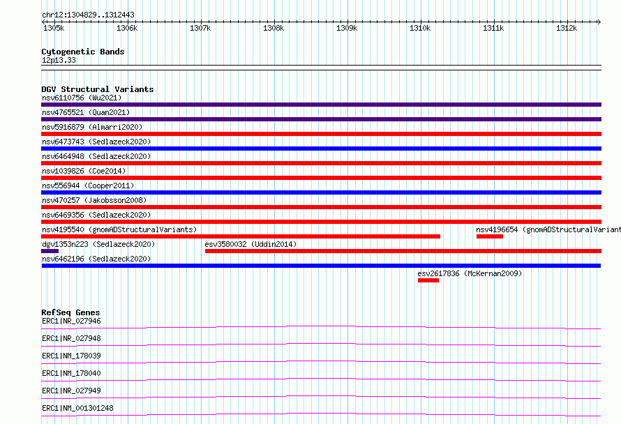Select the nsv1039826 red variant bar
The height and width of the screenshot is (424, 621).
coord(321,178)
